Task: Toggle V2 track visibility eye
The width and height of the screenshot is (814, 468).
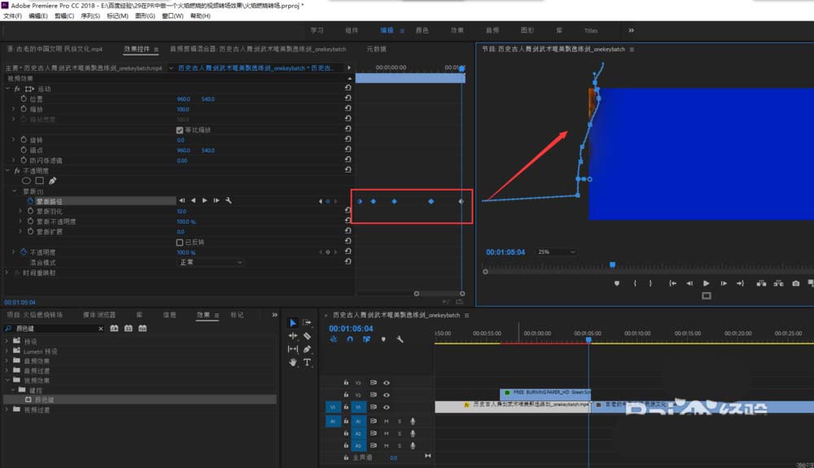Action: point(386,395)
